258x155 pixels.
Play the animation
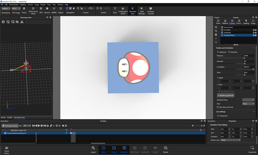39,126
